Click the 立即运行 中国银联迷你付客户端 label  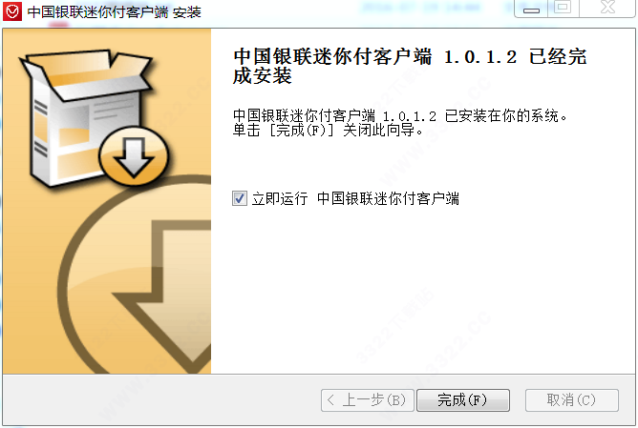(355, 198)
